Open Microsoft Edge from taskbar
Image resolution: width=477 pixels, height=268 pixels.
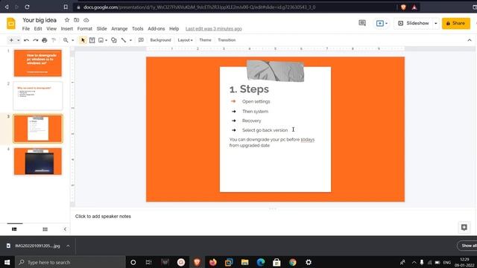point(261,262)
